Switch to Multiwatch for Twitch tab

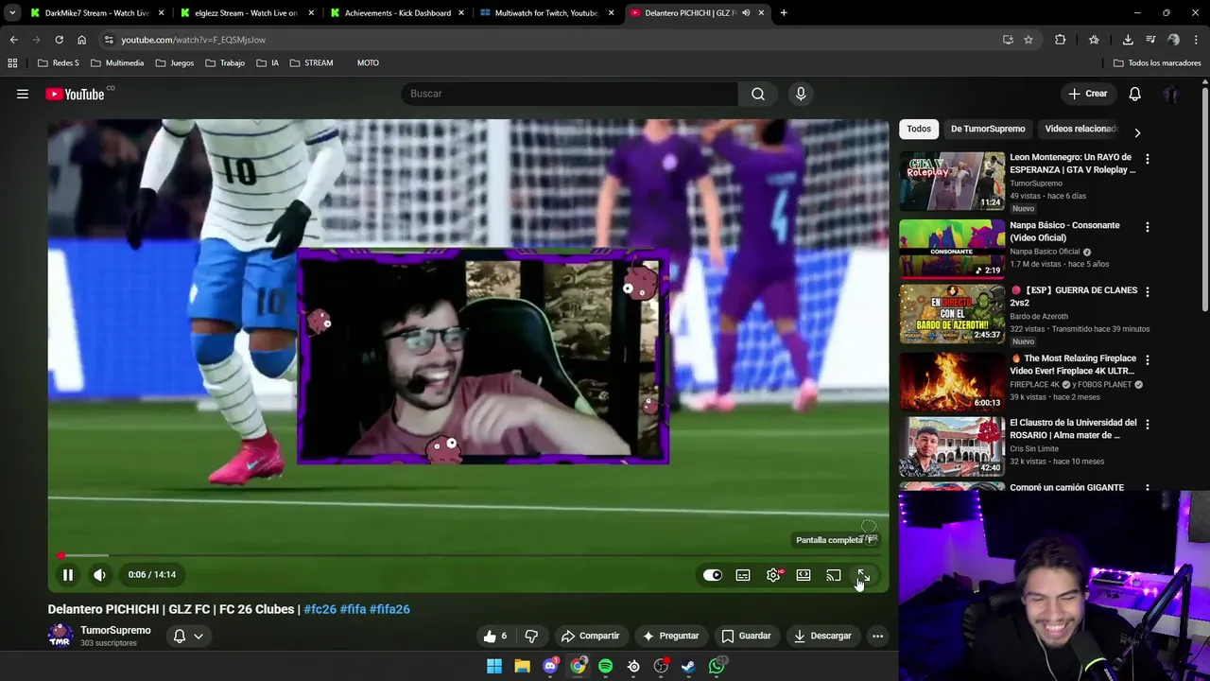coord(545,13)
